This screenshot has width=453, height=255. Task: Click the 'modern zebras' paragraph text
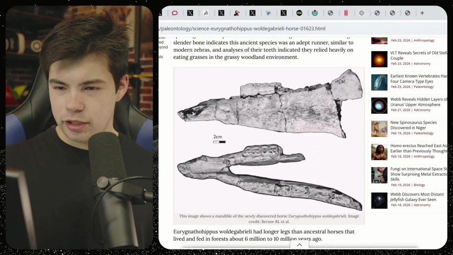263,50
